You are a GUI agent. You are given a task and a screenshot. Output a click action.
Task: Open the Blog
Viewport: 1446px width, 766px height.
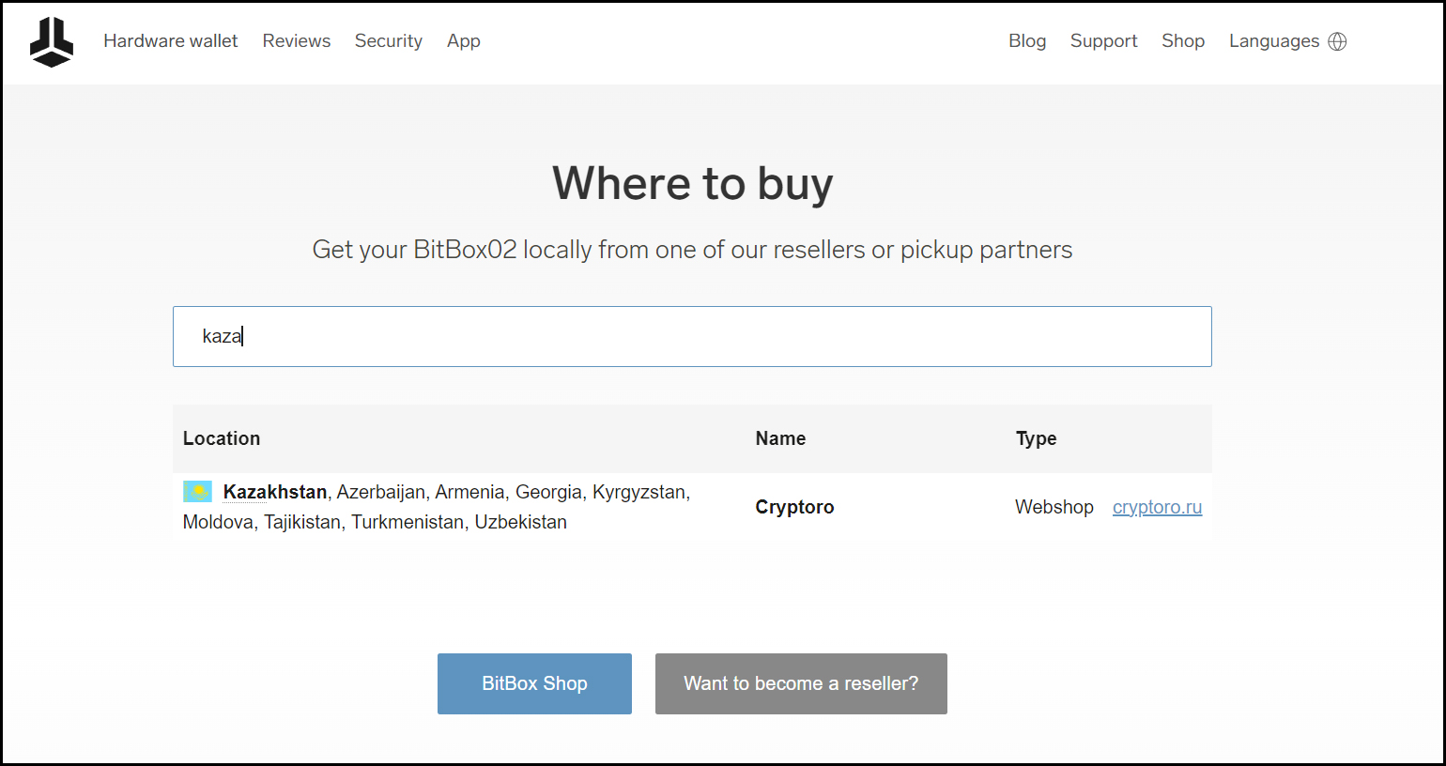pyautogui.click(x=1027, y=41)
